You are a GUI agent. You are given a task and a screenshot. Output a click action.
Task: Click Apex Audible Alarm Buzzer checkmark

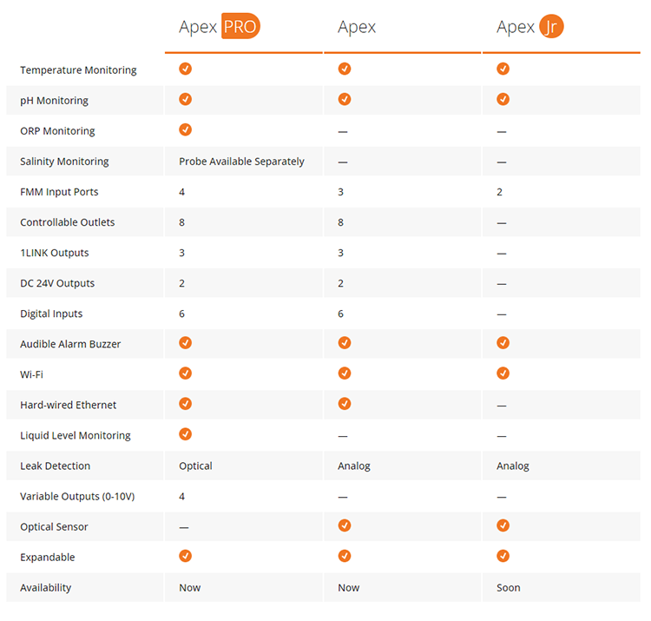(345, 343)
